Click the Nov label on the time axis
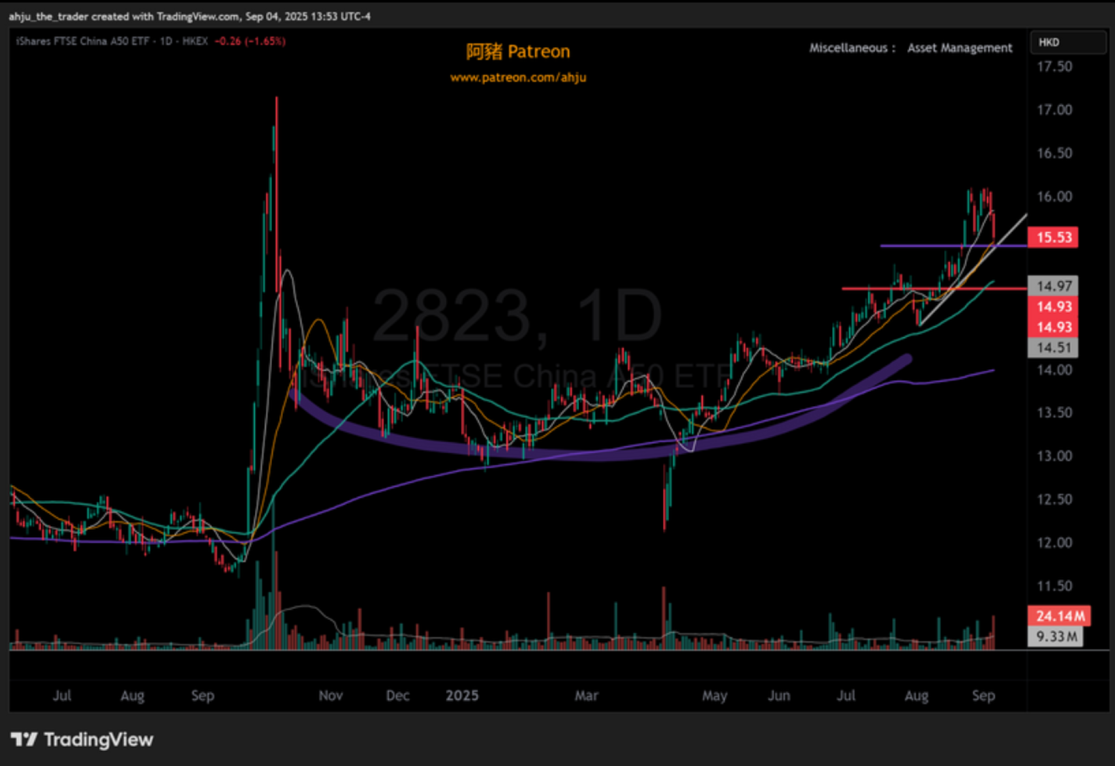Screen dimensions: 1115x766 tap(330, 695)
